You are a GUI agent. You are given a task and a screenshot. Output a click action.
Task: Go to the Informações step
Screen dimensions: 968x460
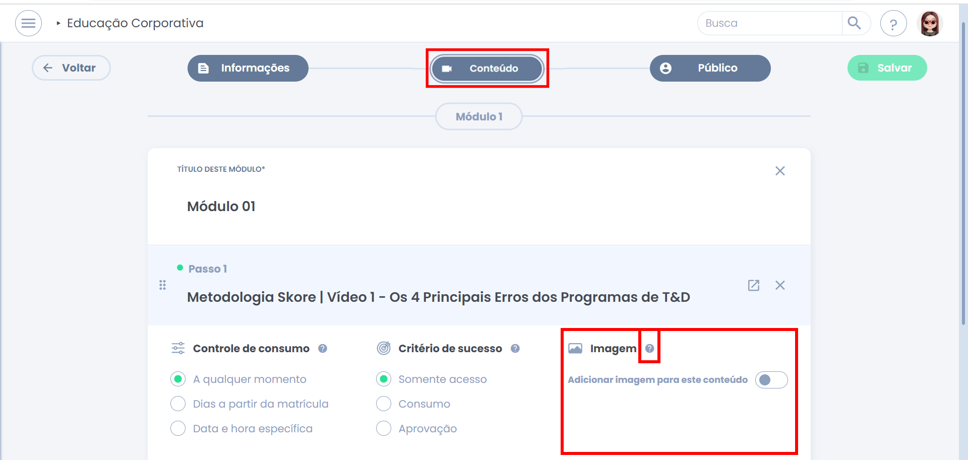click(x=248, y=68)
